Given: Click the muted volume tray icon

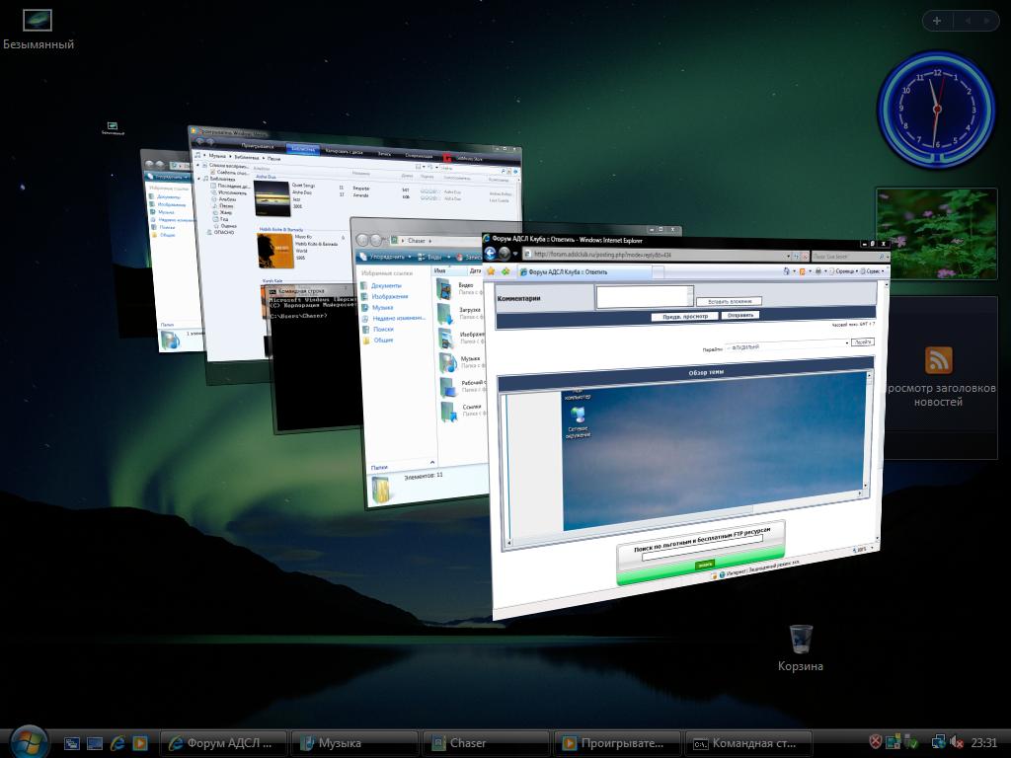Looking at the screenshot, I should point(956,742).
